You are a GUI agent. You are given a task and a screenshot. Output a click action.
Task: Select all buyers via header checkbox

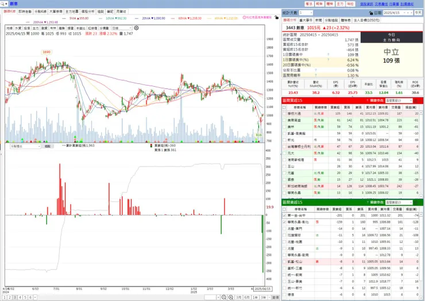tap(284, 107)
